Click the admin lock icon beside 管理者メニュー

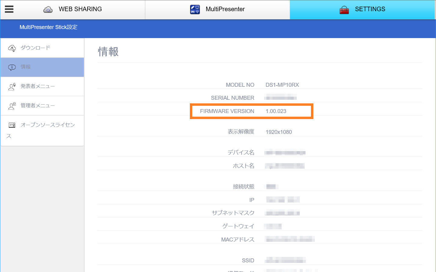pyautogui.click(x=12, y=105)
